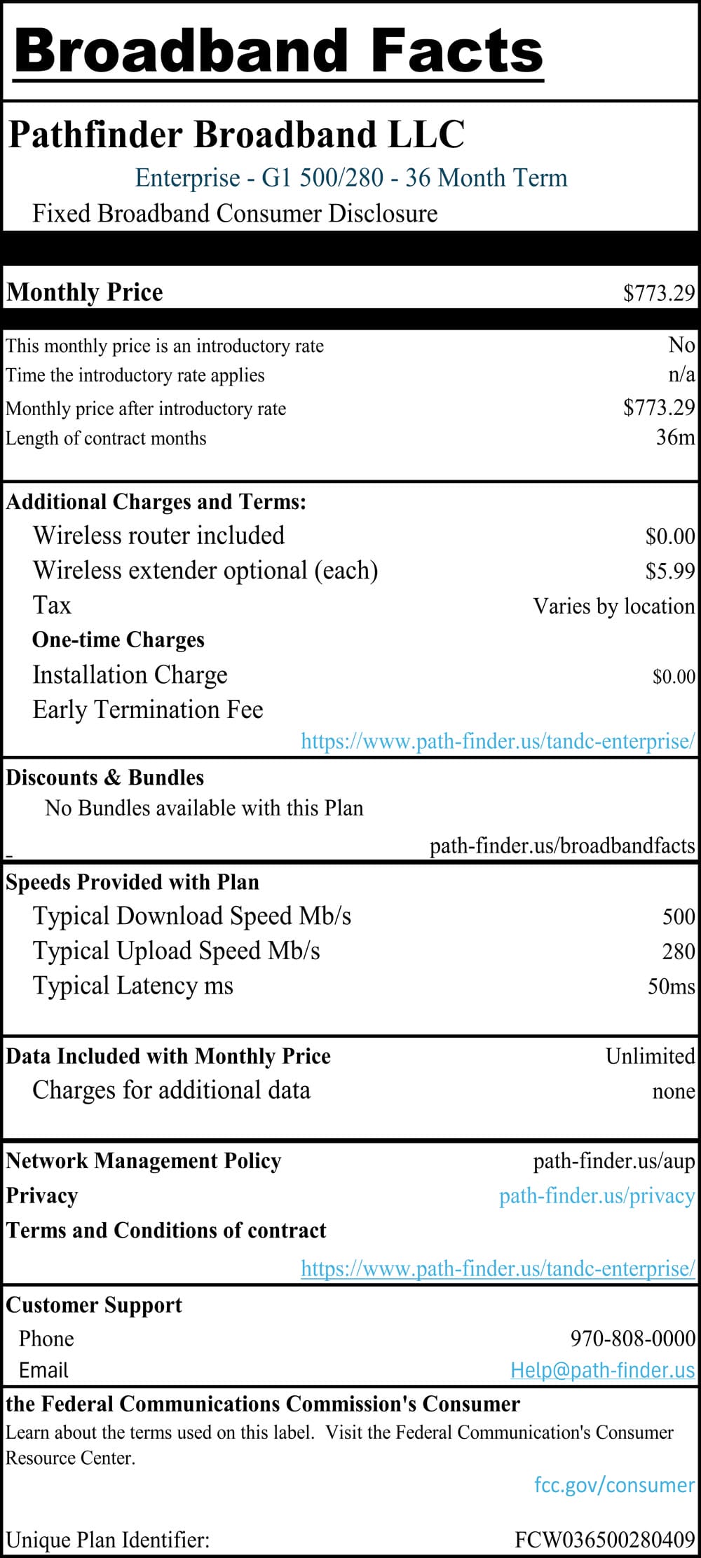This screenshot has height=1558, width=701.
Task: Click the Typical Latency 50ms value
Action: [671, 987]
